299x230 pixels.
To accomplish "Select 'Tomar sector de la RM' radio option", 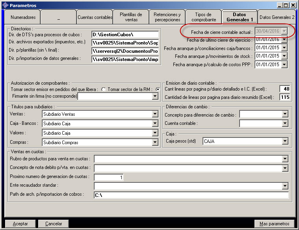I will (158, 89).
